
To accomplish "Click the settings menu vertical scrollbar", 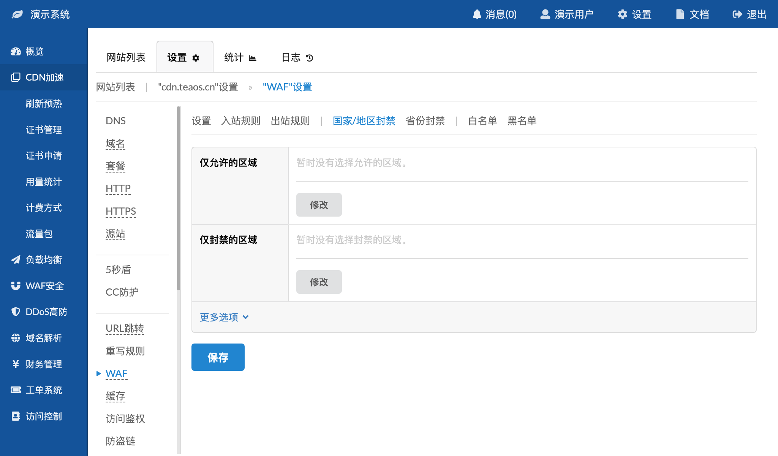I will 179,198.
